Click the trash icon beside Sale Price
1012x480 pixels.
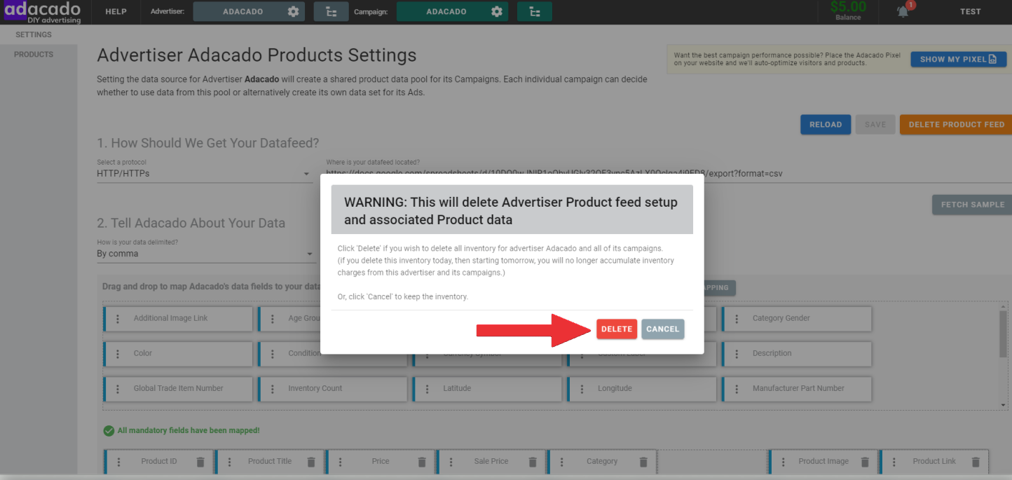point(533,462)
